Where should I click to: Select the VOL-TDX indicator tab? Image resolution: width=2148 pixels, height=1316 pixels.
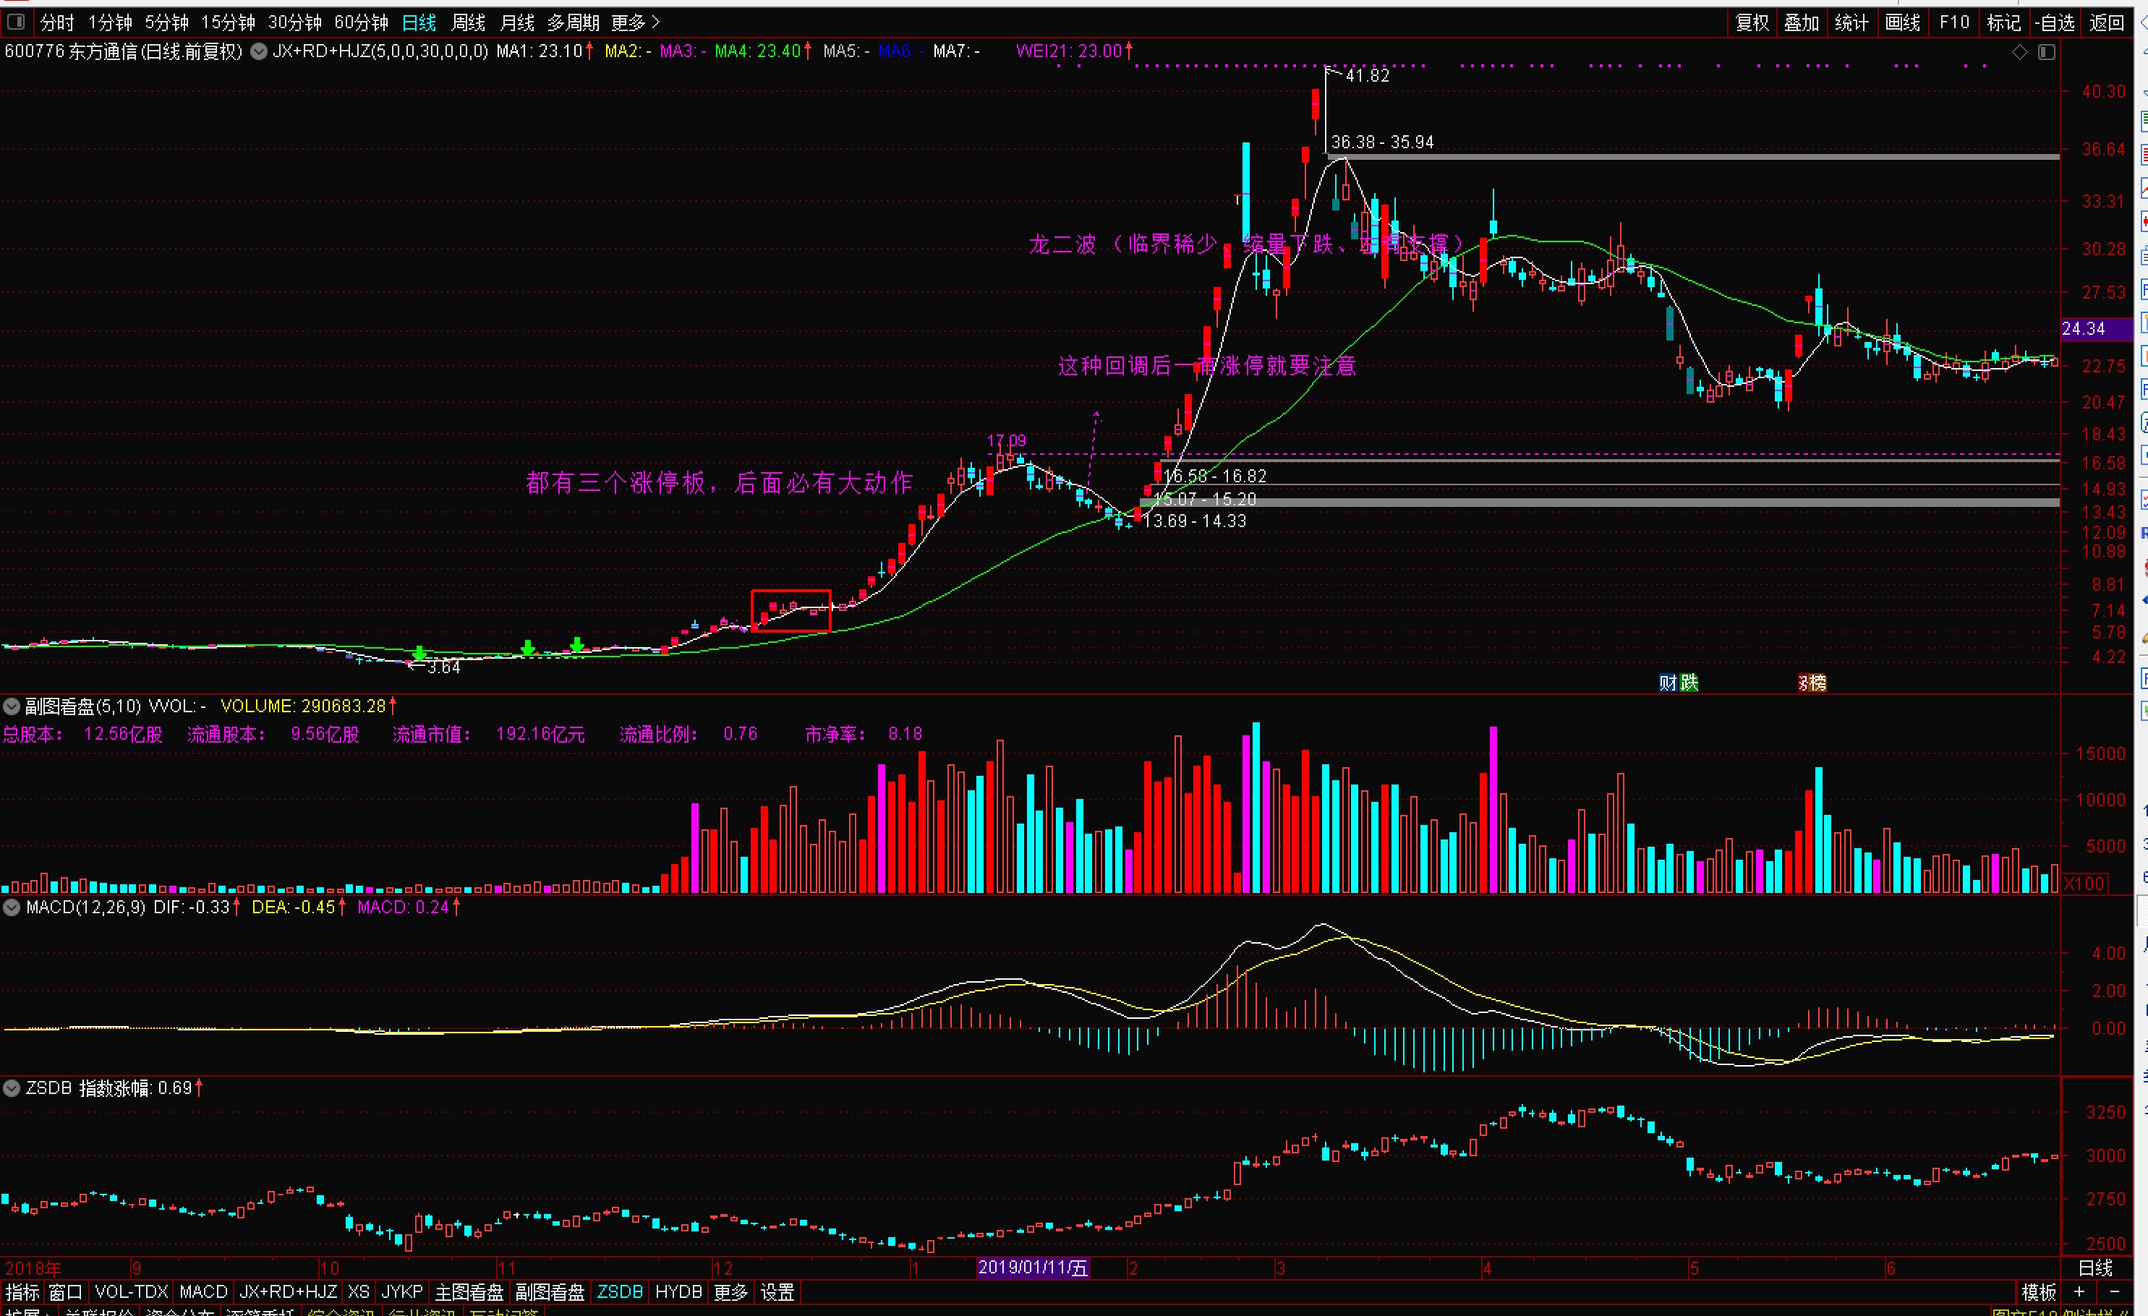click(x=131, y=1291)
